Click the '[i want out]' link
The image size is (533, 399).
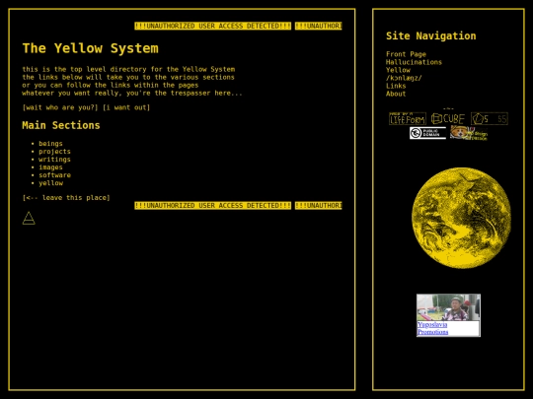126,107
